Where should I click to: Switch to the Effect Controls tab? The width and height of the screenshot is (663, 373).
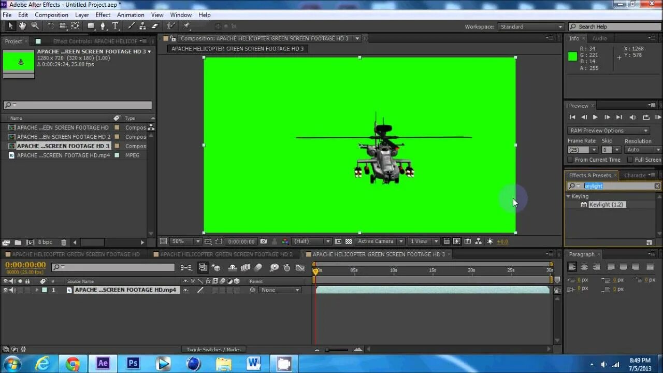point(95,41)
